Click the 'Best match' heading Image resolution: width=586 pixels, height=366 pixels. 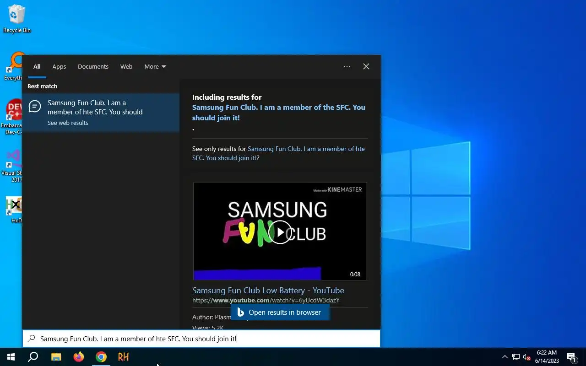click(x=42, y=86)
